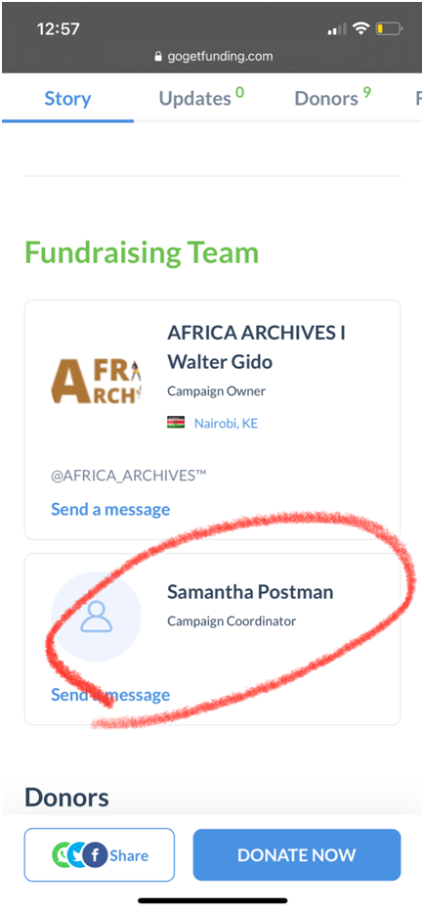Send a message to Samantha Postman
424x914 pixels.
pyautogui.click(x=110, y=694)
